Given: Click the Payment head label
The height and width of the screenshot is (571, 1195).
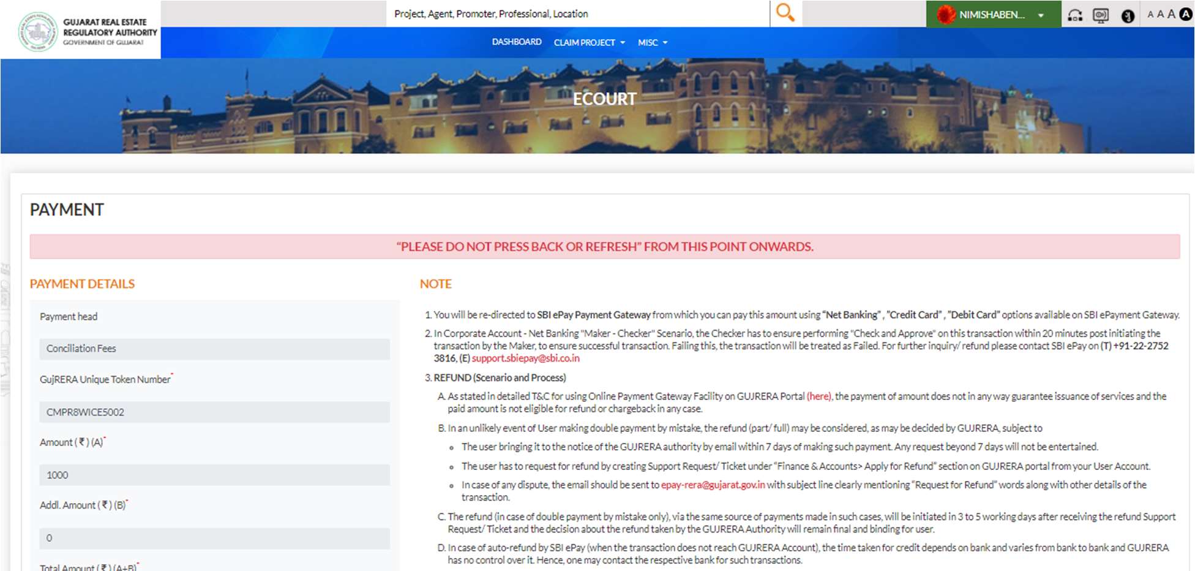Looking at the screenshot, I should click(x=69, y=317).
